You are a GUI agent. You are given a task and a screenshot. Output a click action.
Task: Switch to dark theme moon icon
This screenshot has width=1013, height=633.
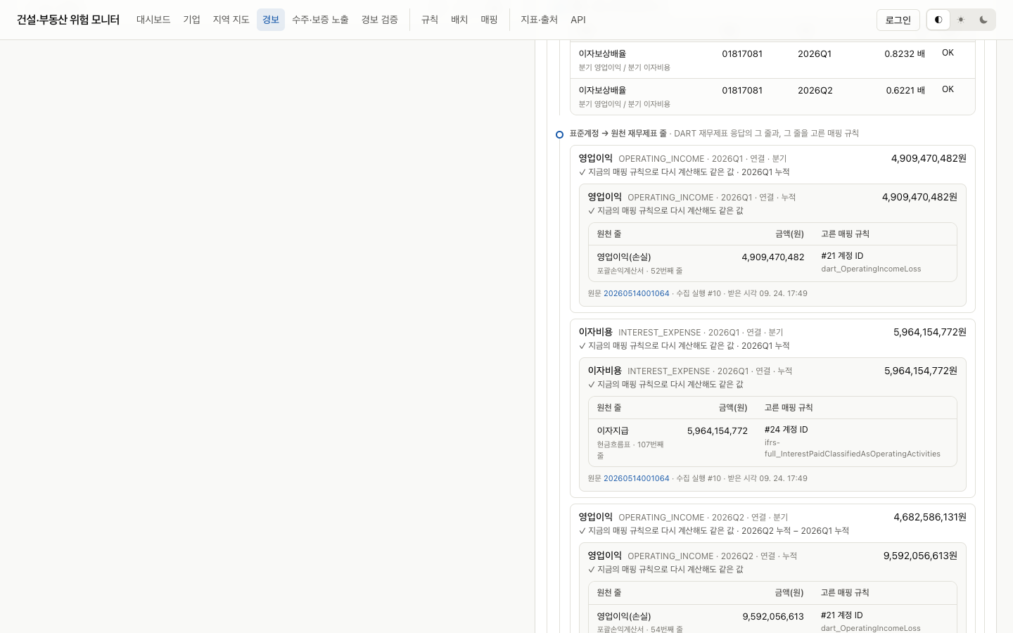(983, 20)
